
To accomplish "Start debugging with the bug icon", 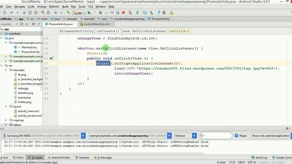I will point(100,13).
